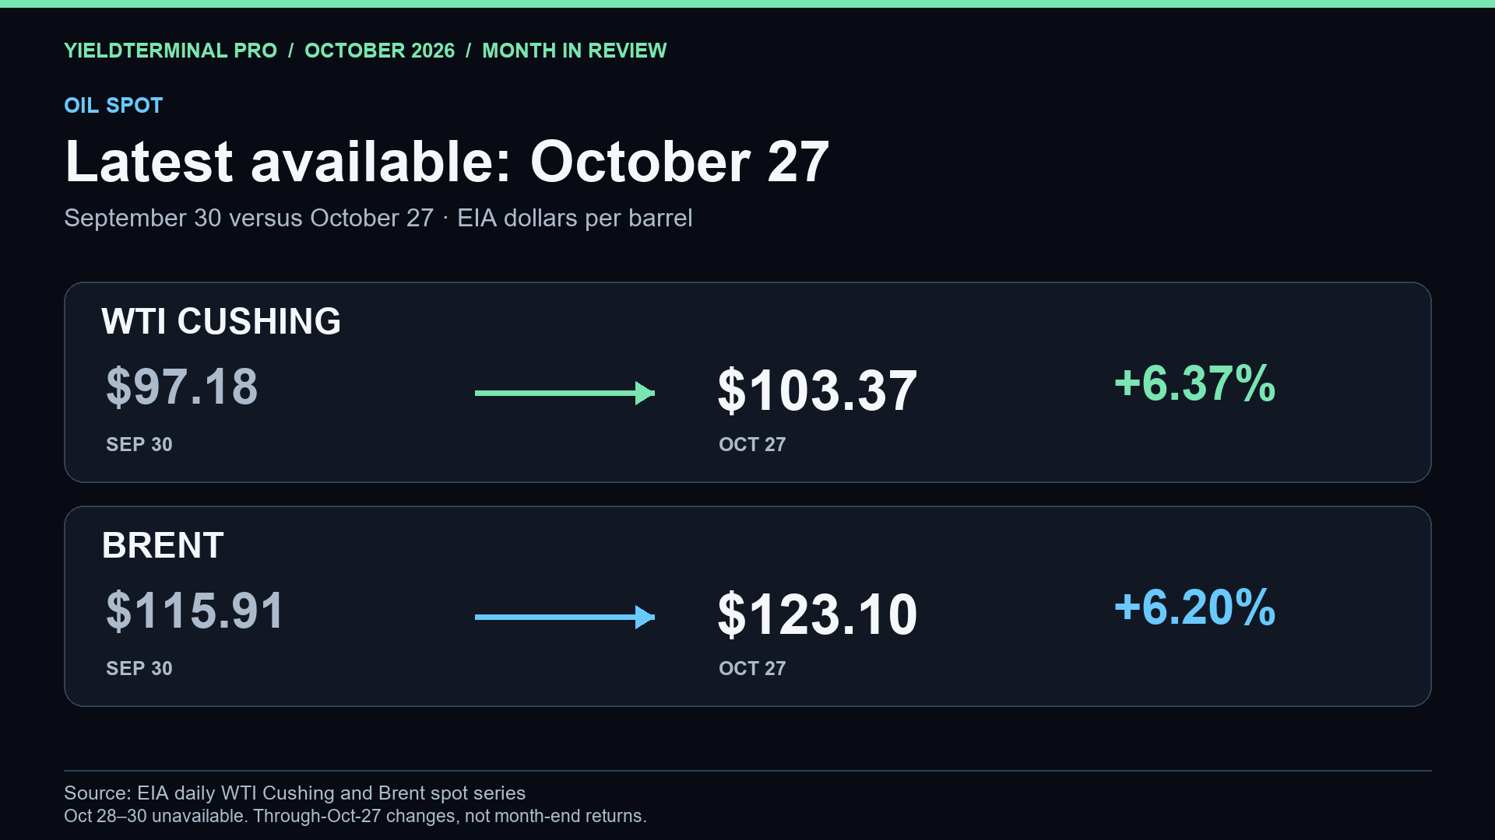Click the SEP 30 label under $115.91
Screen dimensions: 1495x840
pos(139,668)
